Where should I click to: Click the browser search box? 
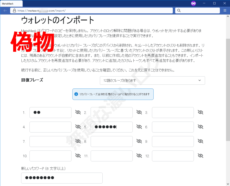click(197, 11)
